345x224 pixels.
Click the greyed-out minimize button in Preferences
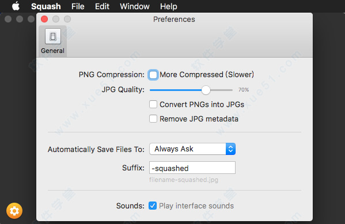tap(56, 19)
